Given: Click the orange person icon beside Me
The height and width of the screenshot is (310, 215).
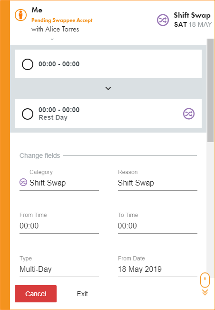Looking at the screenshot, I should coord(21,15).
